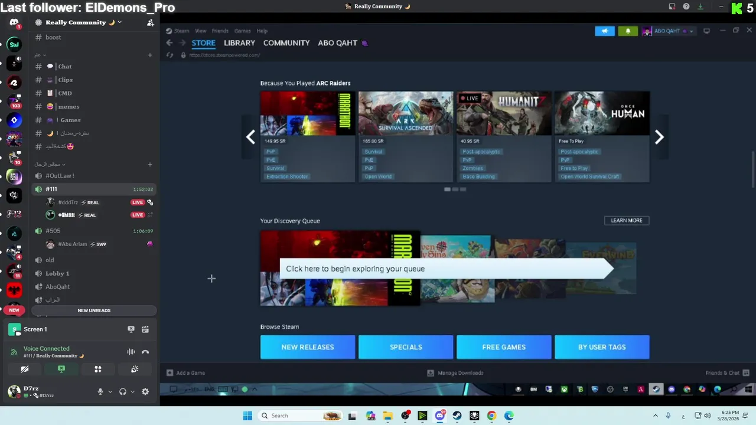Open the HumanitZ game card
This screenshot has height=425, width=756.
504,136
